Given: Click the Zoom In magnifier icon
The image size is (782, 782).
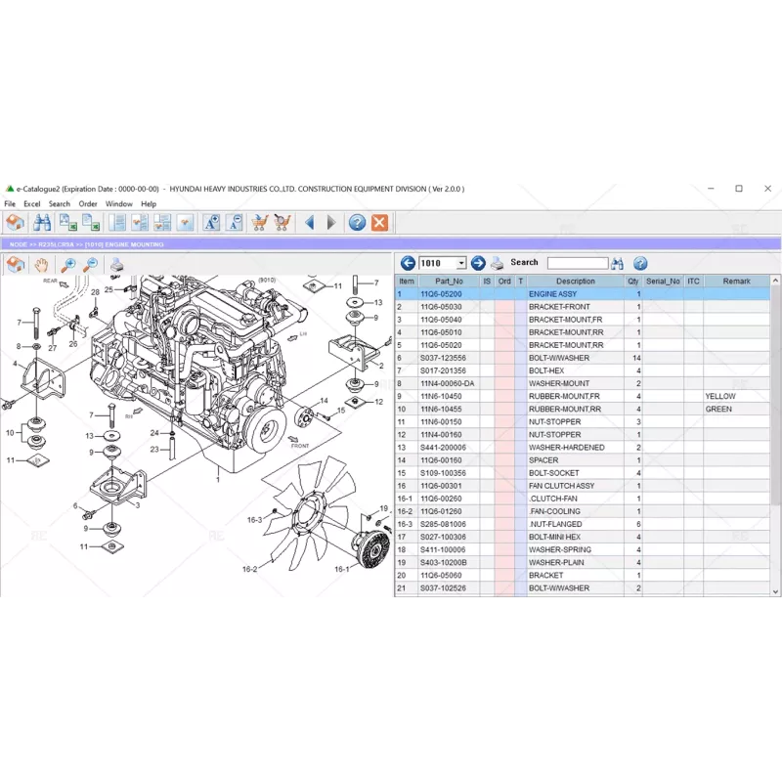Looking at the screenshot, I should (x=68, y=264).
